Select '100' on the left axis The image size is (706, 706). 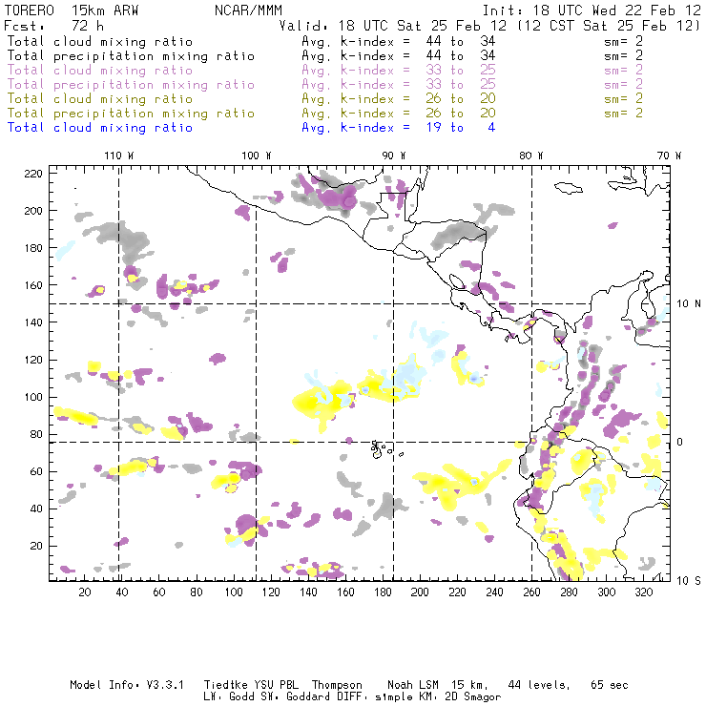click(x=32, y=397)
